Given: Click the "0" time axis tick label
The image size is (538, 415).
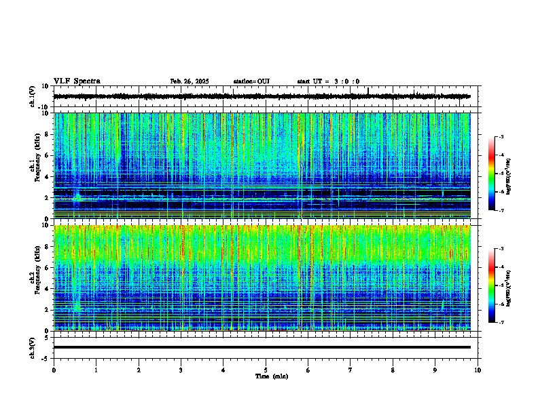Looking at the screenshot, I should pos(54,370).
